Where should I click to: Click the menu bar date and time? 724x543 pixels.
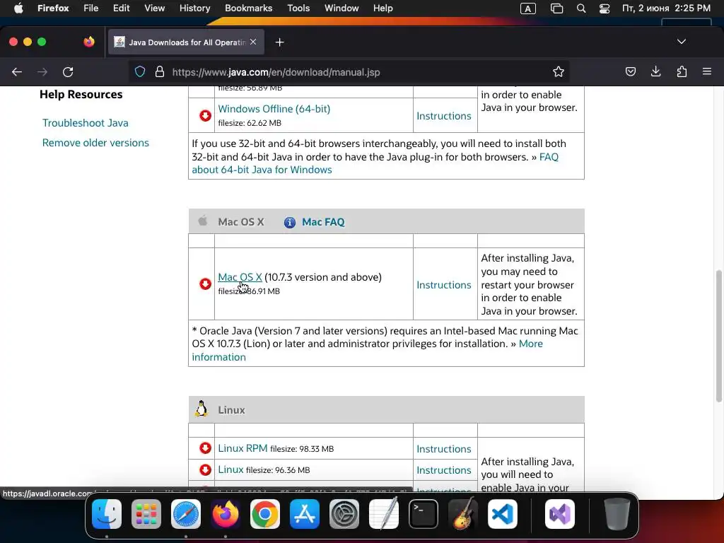pyautogui.click(x=666, y=8)
